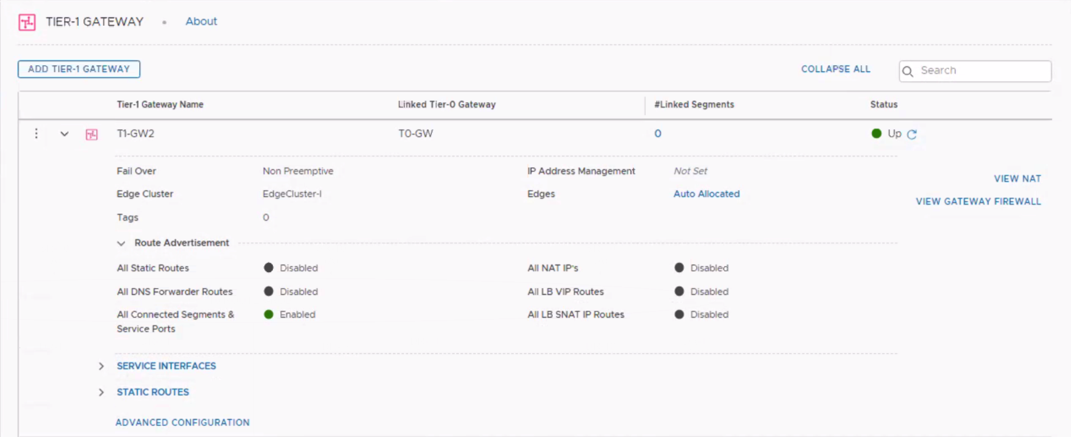The image size is (1071, 437).
Task: Open the About link
Action: click(x=202, y=22)
